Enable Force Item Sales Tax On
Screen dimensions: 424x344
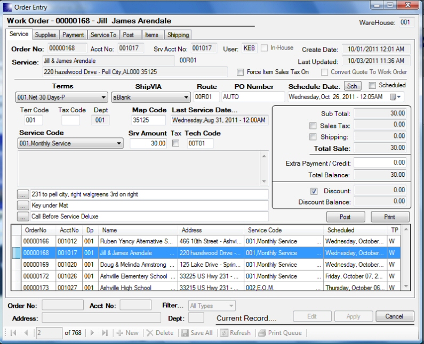[x=240, y=72]
